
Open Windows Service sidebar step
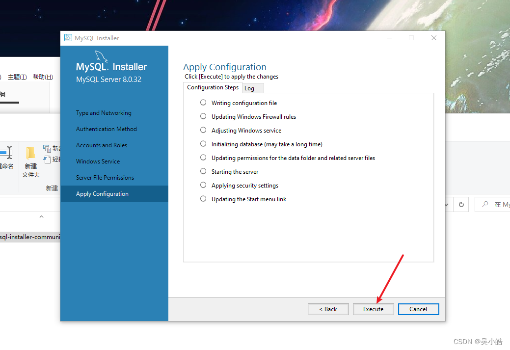click(98, 162)
